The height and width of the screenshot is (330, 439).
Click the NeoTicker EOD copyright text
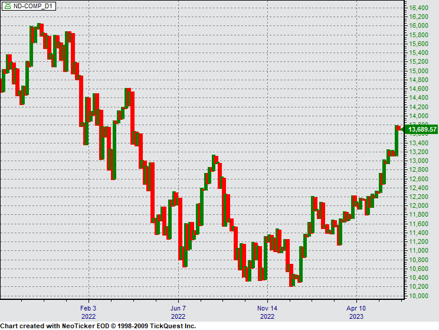tap(98, 325)
